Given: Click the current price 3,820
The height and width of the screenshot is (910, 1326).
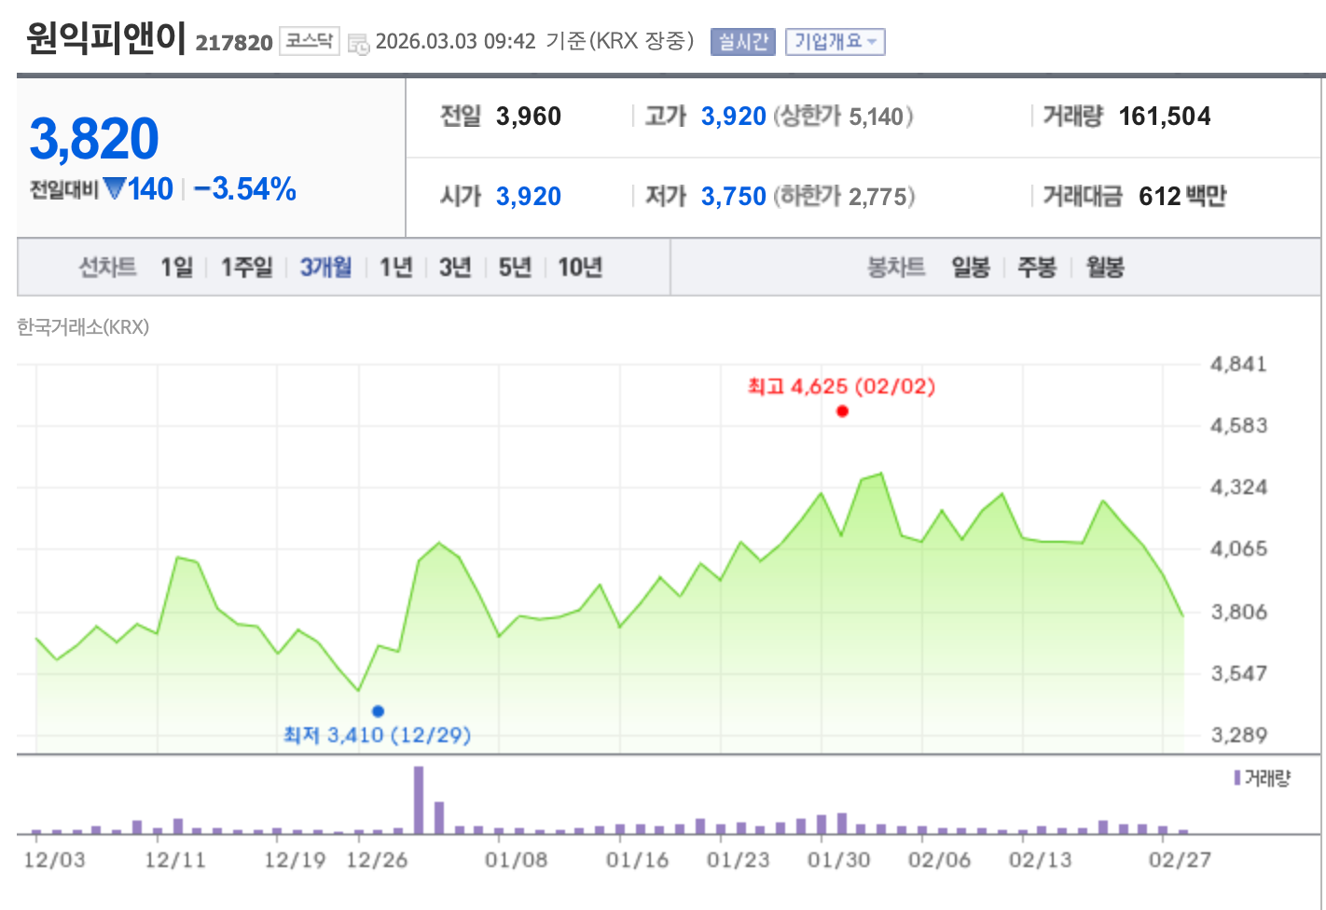Looking at the screenshot, I should 94,139.
